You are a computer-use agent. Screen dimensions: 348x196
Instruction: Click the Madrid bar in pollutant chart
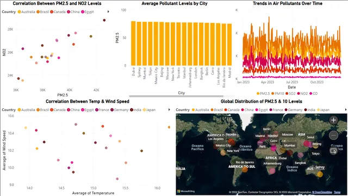[x=229, y=45]
